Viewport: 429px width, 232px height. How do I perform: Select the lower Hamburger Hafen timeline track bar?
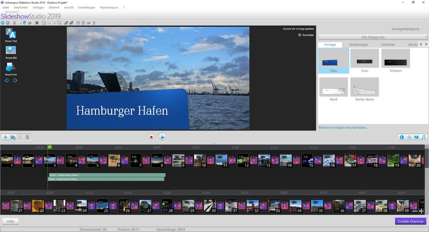tap(106, 179)
